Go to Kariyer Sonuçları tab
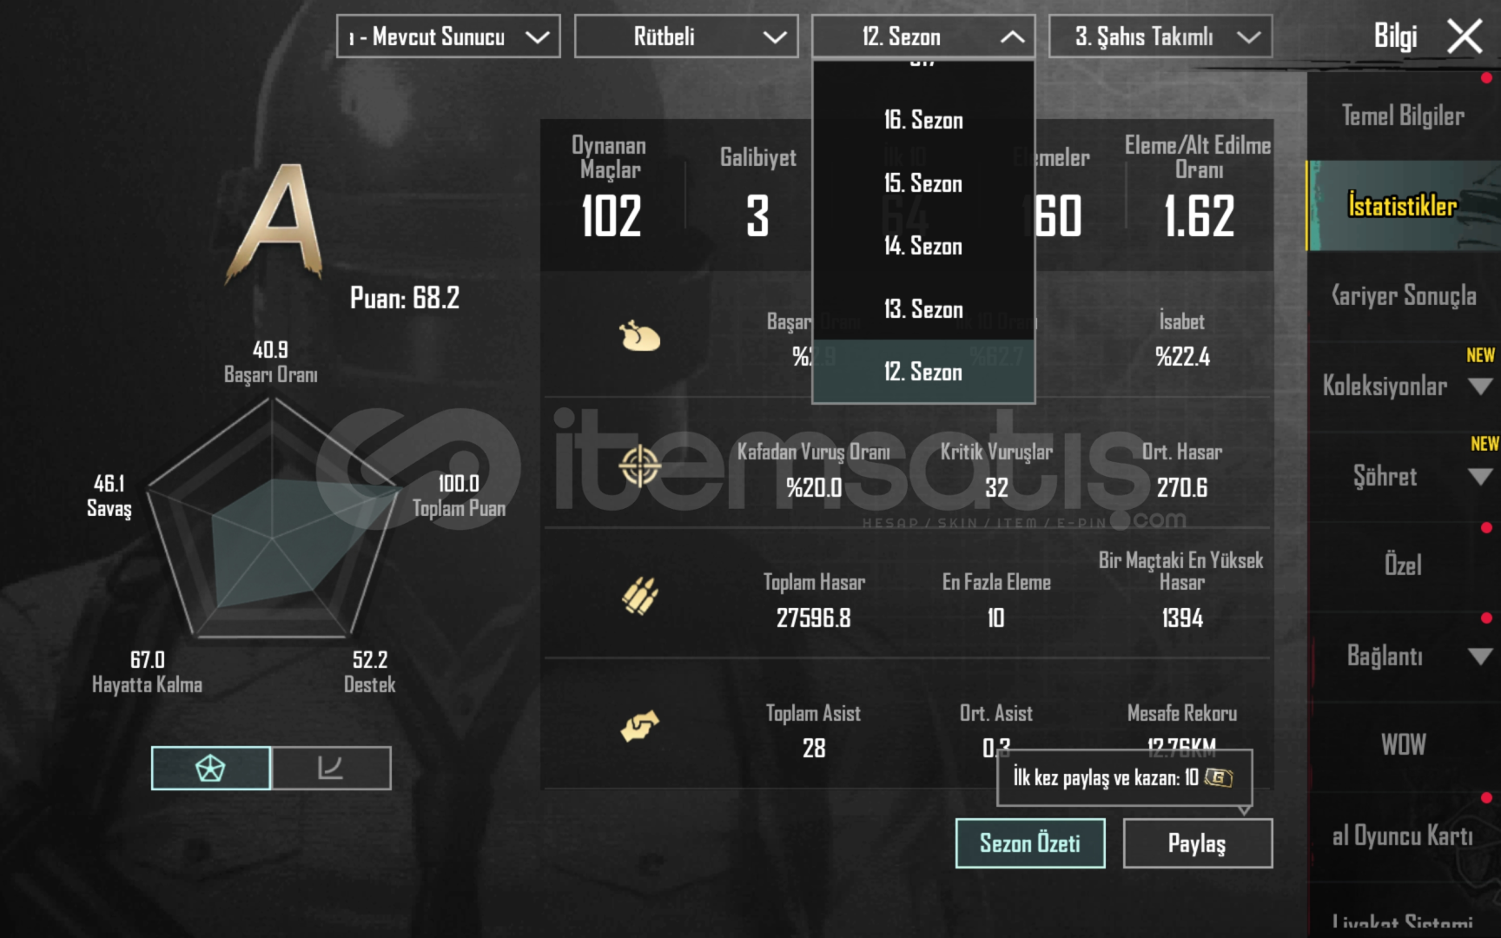Viewport: 1501px width, 938px height. coord(1404,295)
